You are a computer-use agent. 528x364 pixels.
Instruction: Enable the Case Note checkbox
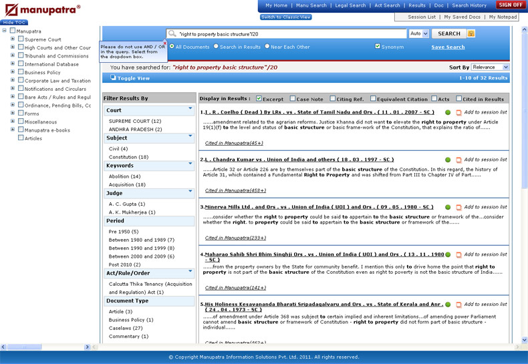pos(293,99)
